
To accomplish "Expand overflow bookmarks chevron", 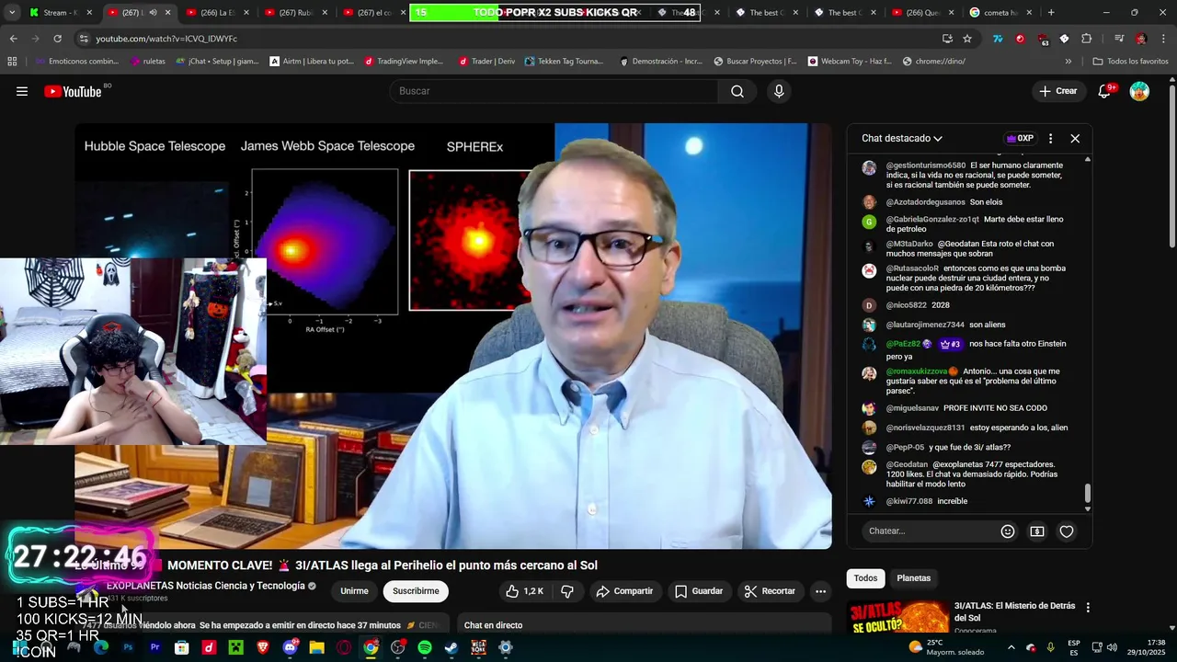I will pyautogui.click(x=1068, y=62).
